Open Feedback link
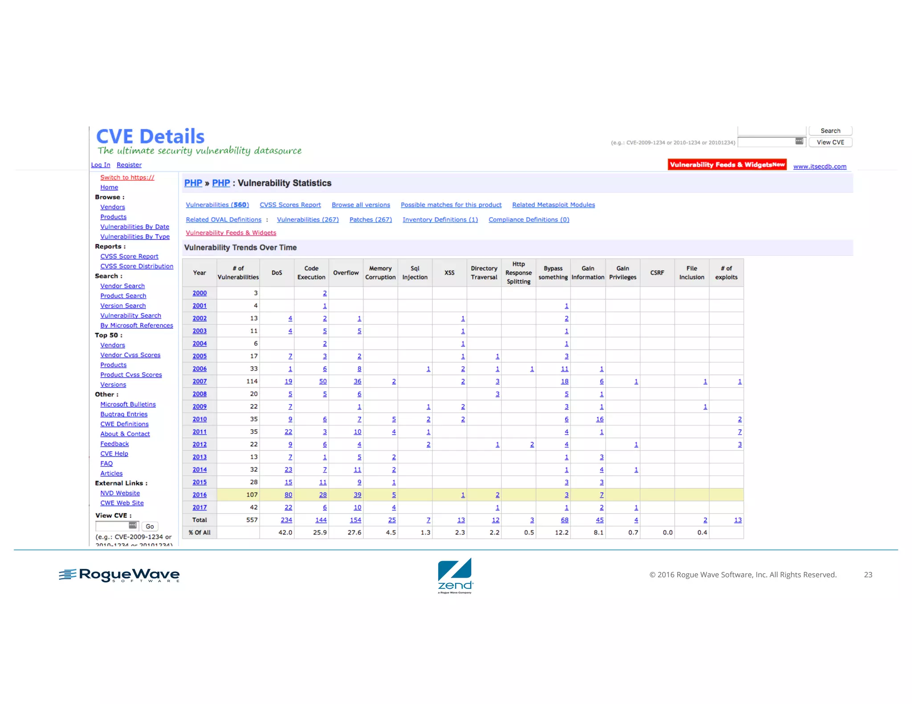The width and height of the screenshot is (912, 704). coord(114,444)
